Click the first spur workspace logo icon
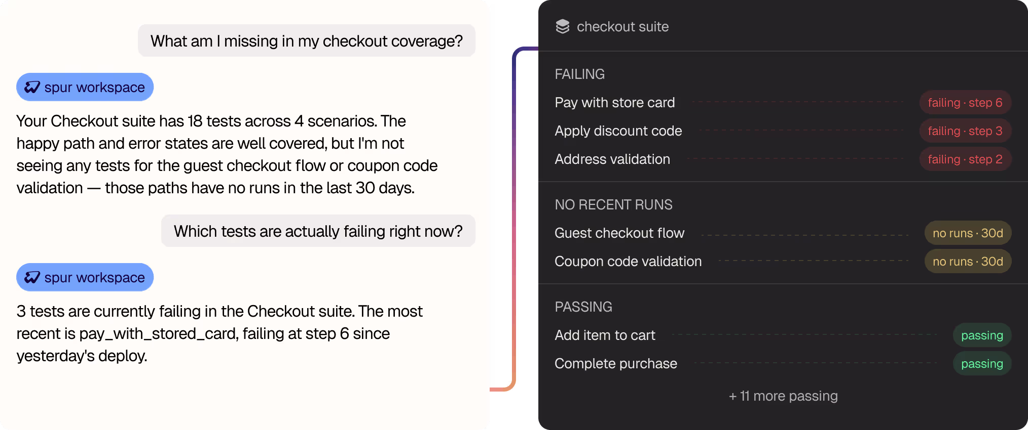Screen dimensions: 1028x430 click(32, 87)
